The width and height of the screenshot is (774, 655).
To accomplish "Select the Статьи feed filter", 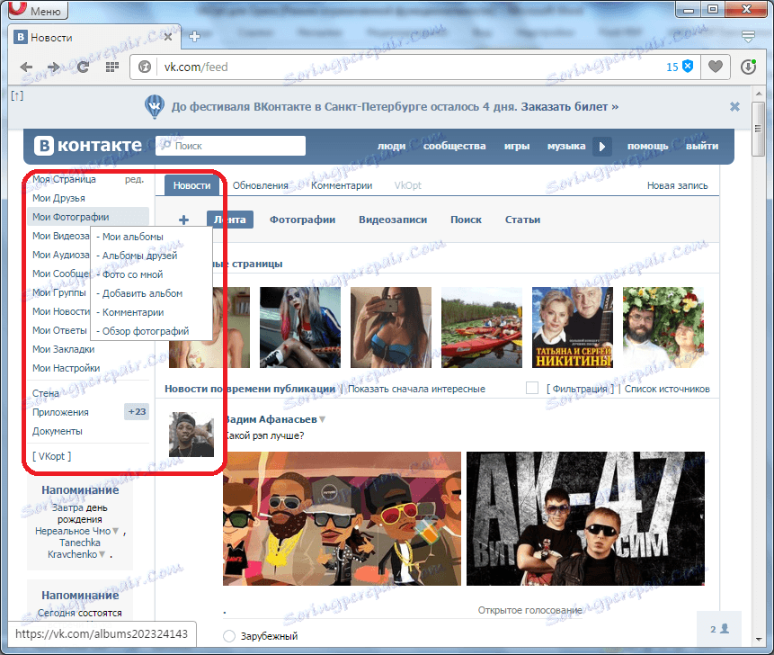I will click(523, 220).
